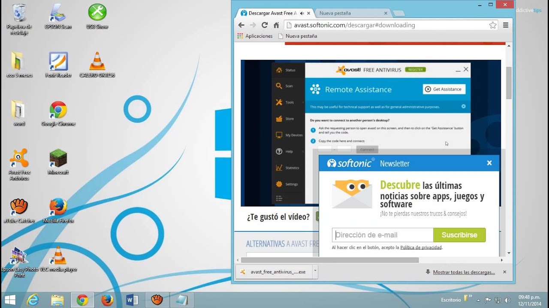
Task: Open the word folder on desktop
Action: click(19, 113)
